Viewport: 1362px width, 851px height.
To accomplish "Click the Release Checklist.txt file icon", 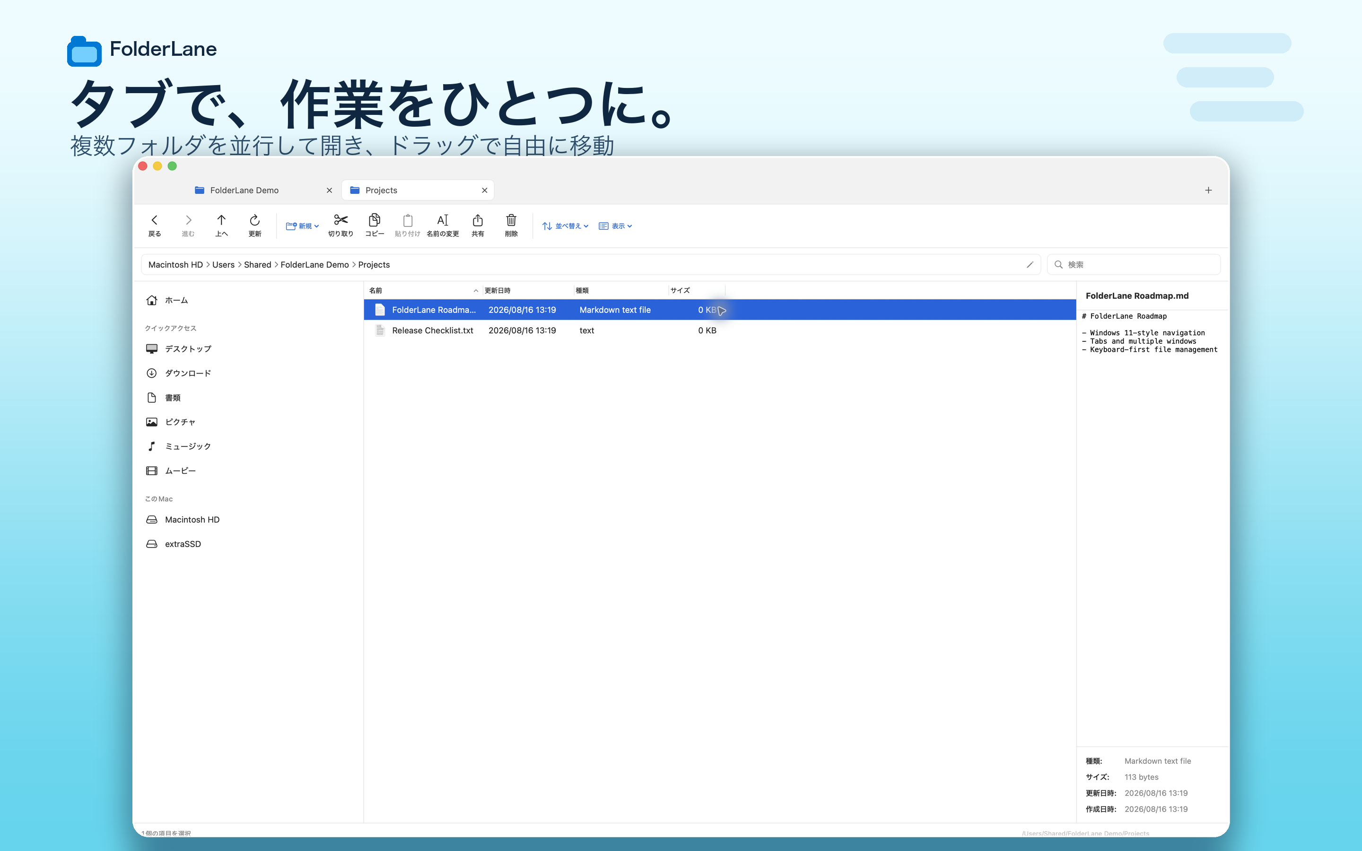I will 380,330.
